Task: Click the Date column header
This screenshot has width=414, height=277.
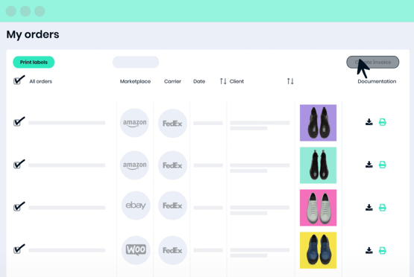Action: (199, 81)
